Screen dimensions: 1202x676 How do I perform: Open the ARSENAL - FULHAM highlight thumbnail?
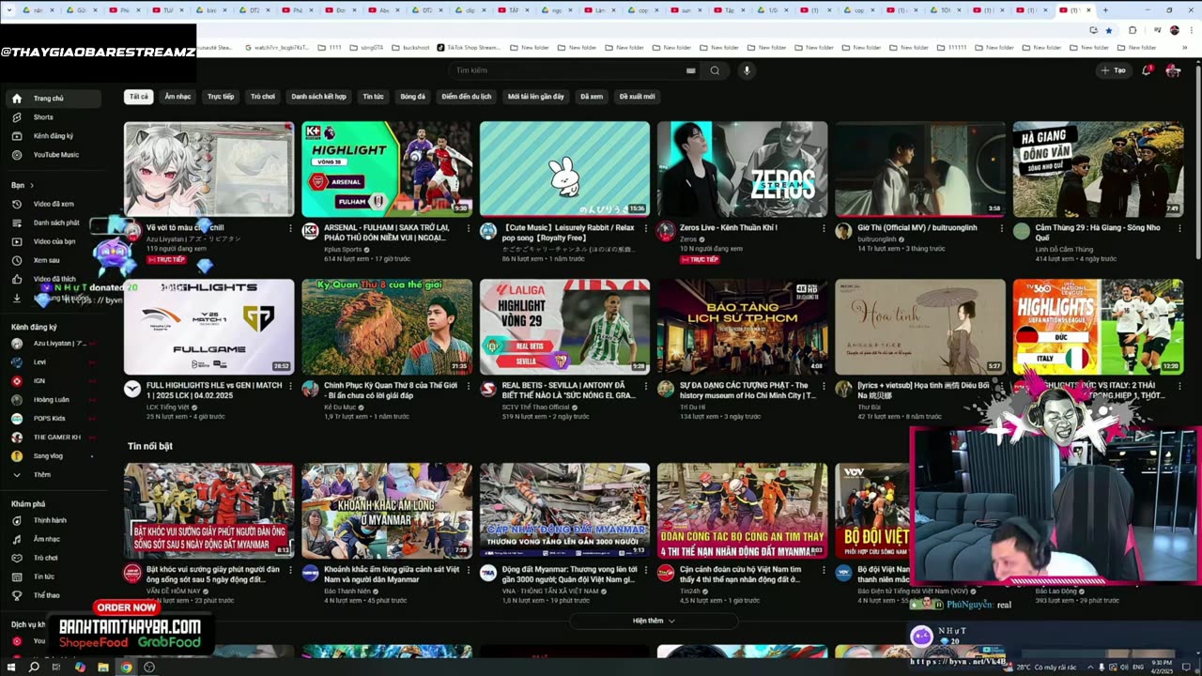coord(387,170)
